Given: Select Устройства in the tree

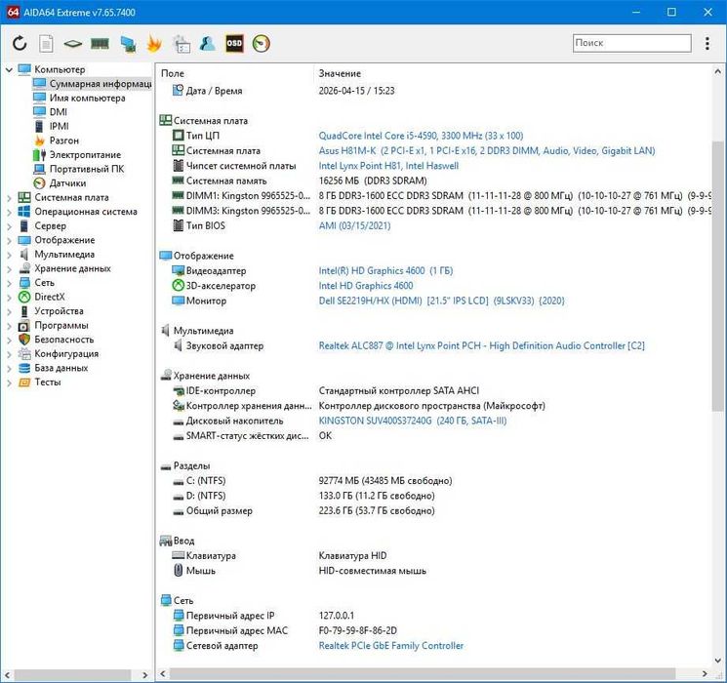Looking at the screenshot, I should coord(51,311).
